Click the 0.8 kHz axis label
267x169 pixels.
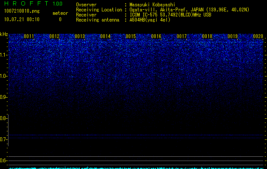(3, 118)
